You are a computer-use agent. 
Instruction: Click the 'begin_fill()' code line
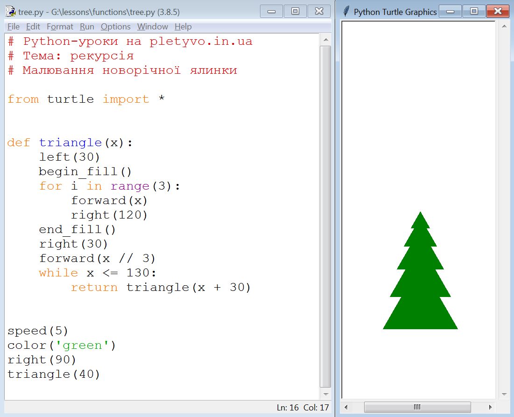pos(85,171)
